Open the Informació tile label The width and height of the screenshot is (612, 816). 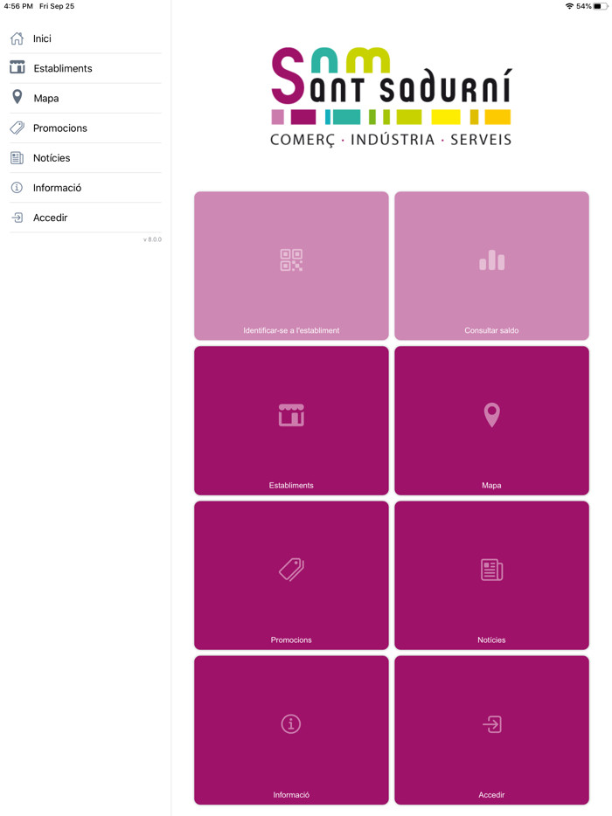point(291,795)
